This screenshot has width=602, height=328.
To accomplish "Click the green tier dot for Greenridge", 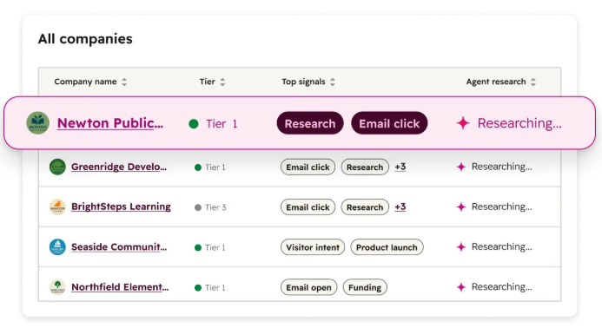I will [x=198, y=167].
